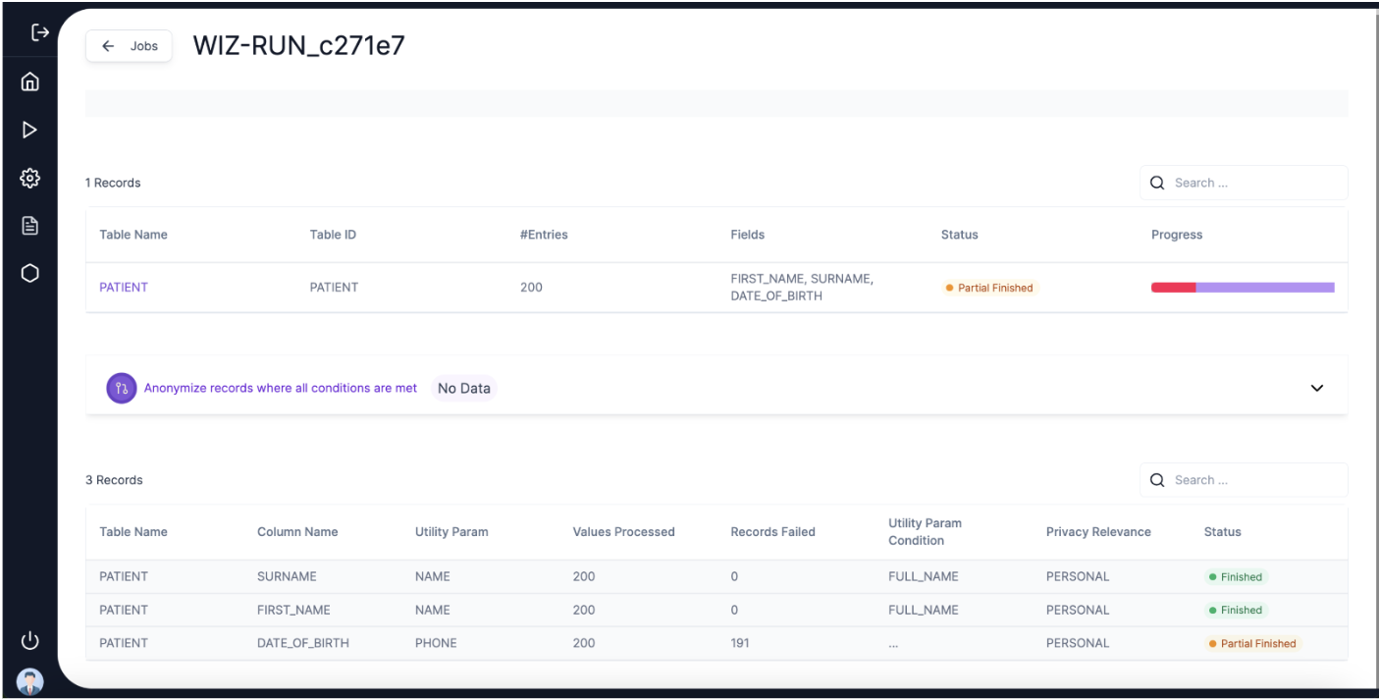Viewport: 1379px width, 699px height.
Task: Click the Run play icon in sidebar
Action: click(29, 130)
